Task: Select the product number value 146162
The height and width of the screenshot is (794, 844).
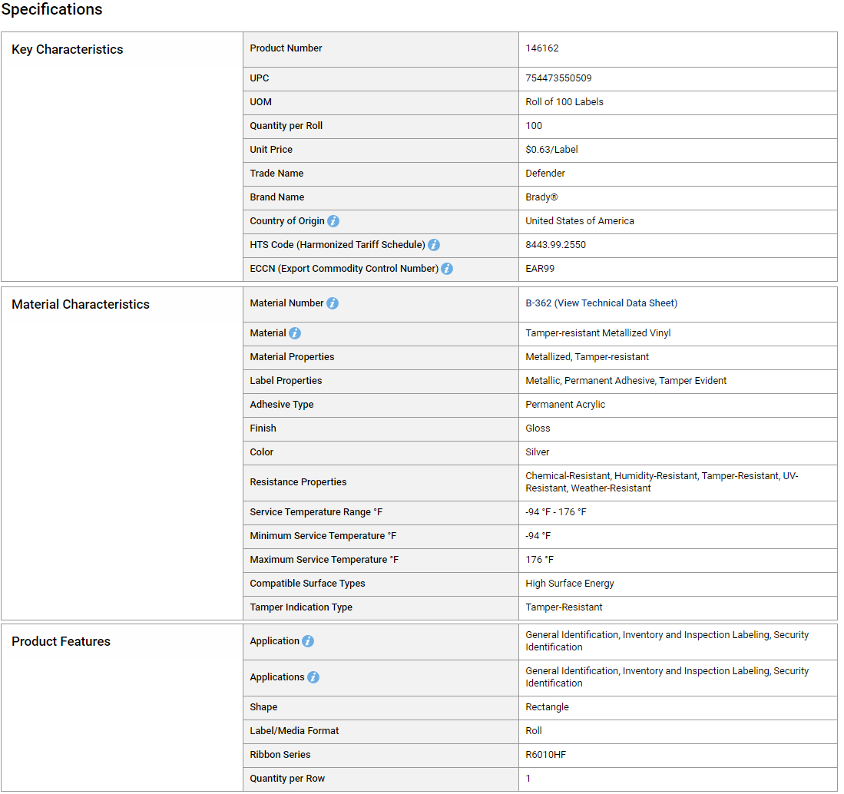Action: click(542, 48)
